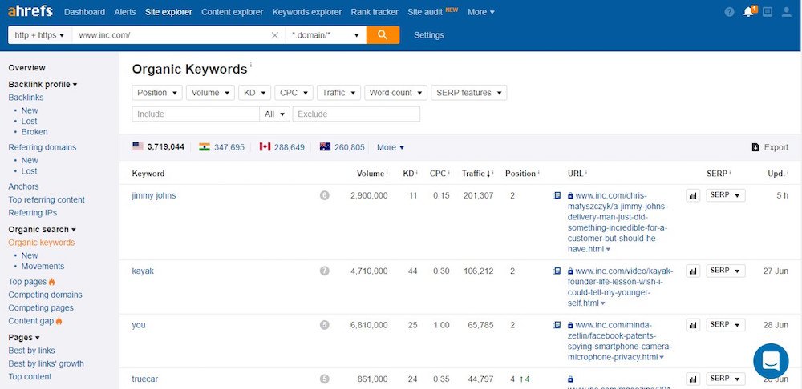
Task: Open SERP dropdown for jimmy johns row
Action: click(x=726, y=195)
